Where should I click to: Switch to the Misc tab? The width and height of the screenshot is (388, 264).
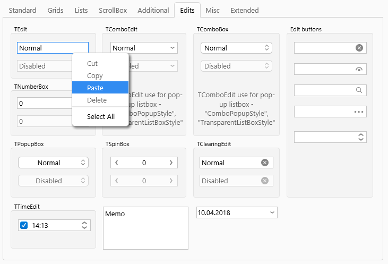[212, 11]
